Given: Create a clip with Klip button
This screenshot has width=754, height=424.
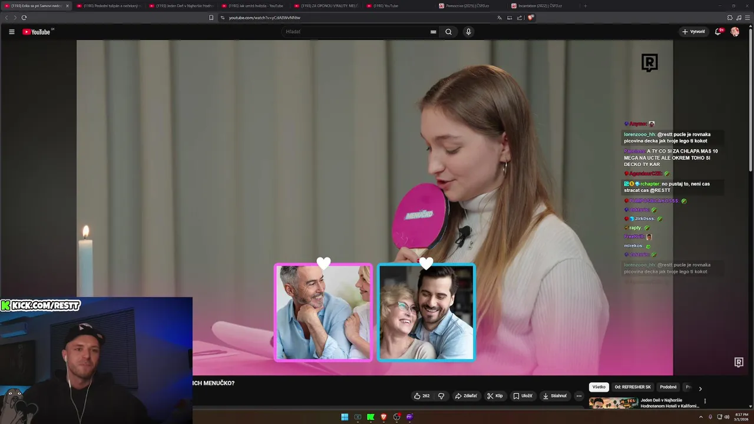Looking at the screenshot, I should [x=495, y=396].
